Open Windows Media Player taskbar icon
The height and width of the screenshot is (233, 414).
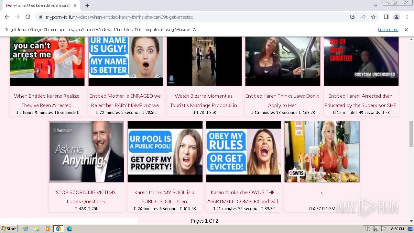48,229
